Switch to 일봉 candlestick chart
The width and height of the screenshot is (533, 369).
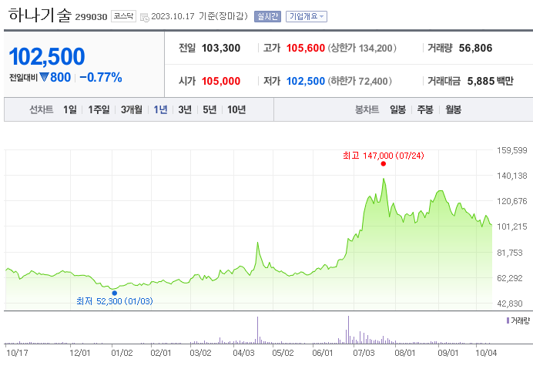397,109
